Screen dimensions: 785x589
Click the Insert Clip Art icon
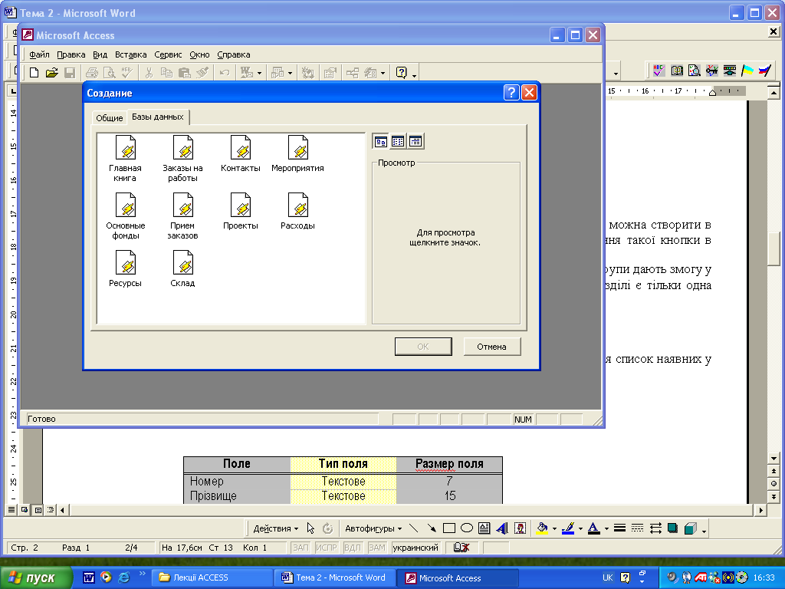point(521,528)
